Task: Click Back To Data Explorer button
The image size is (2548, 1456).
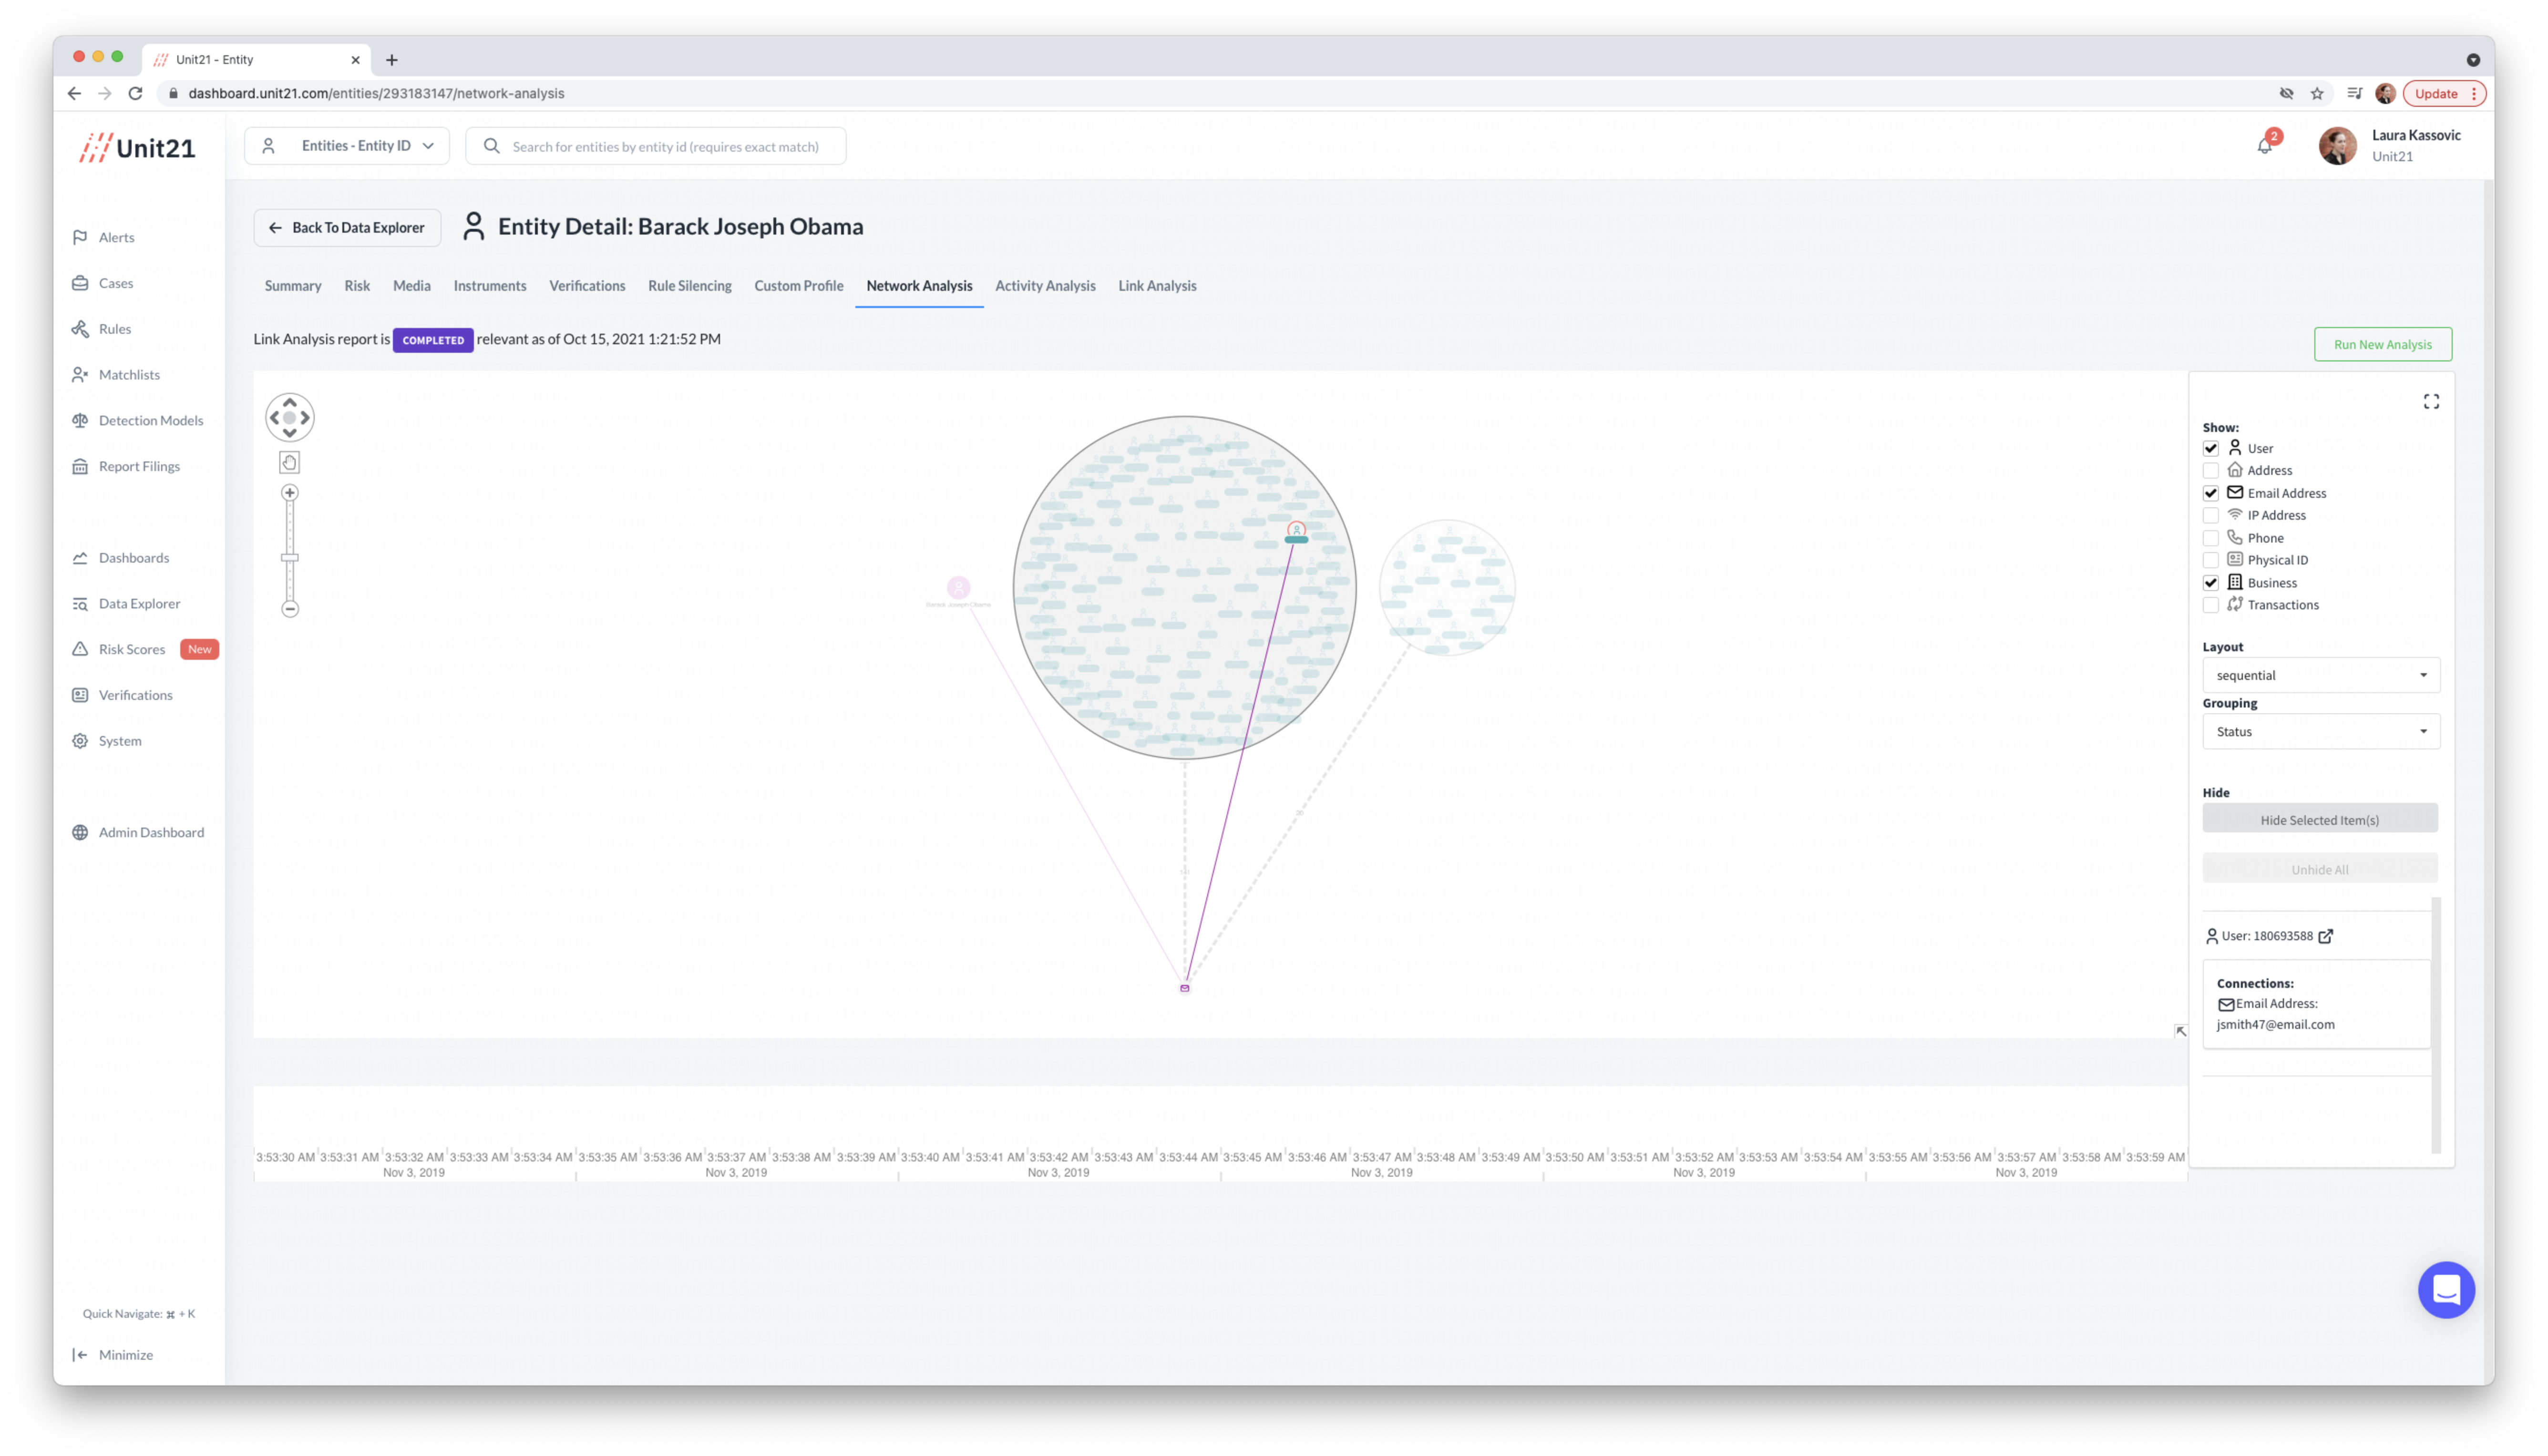Action: (x=347, y=228)
